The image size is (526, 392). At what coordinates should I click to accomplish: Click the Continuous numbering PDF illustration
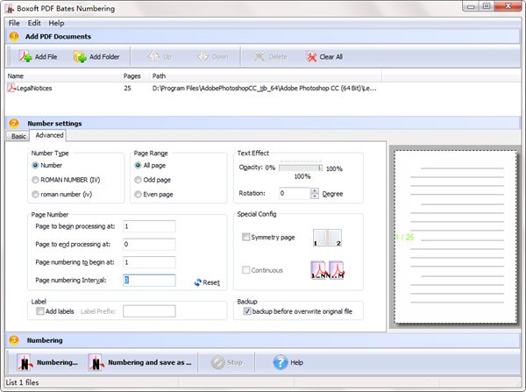(327, 270)
